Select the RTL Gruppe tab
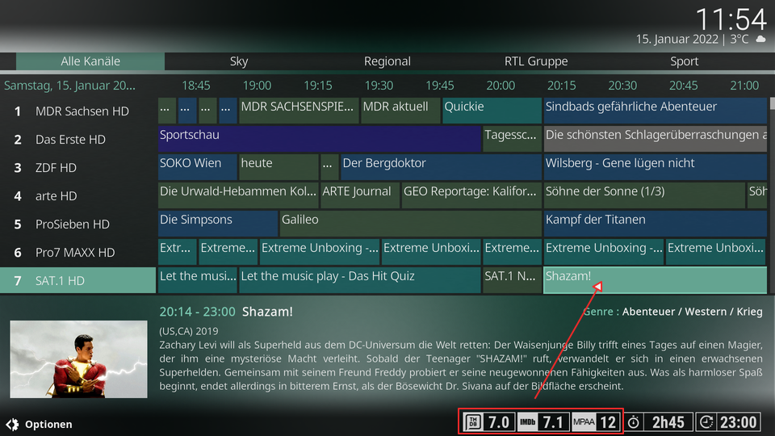The width and height of the screenshot is (775, 436). [x=536, y=61]
